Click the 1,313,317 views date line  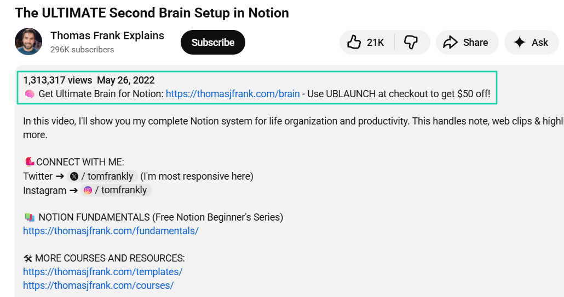point(89,80)
